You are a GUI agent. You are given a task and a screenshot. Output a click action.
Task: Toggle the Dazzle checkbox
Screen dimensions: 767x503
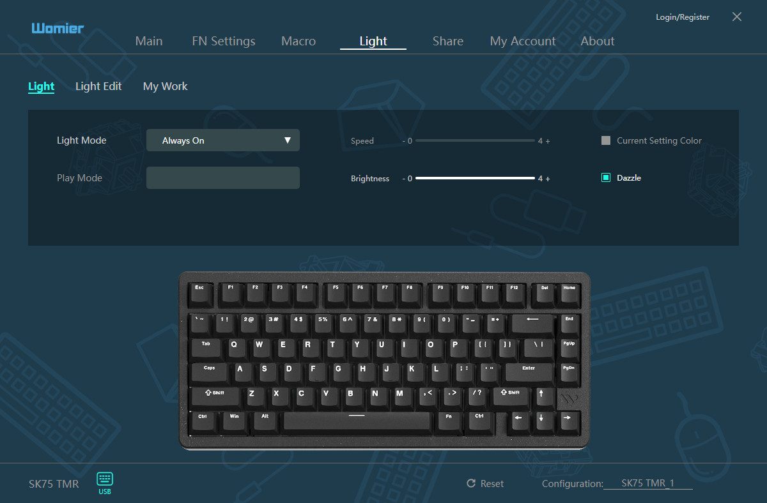pos(606,177)
